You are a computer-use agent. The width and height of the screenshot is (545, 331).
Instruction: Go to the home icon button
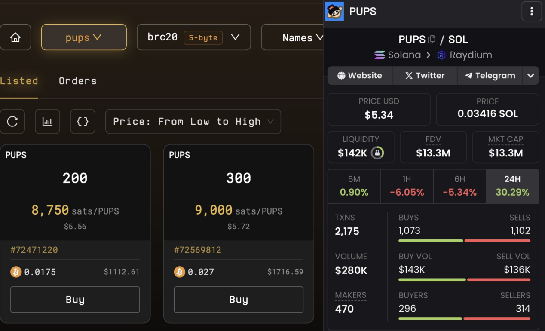15,37
